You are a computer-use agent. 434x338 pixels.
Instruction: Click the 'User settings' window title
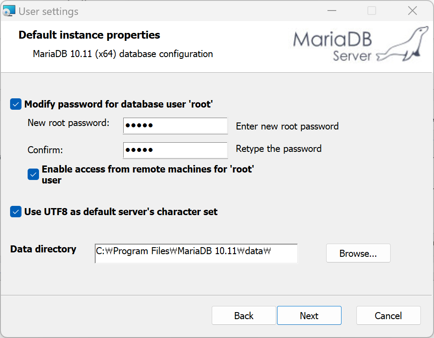[48, 11]
